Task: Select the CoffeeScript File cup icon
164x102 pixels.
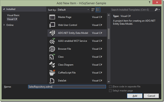Action: tap(52, 73)
